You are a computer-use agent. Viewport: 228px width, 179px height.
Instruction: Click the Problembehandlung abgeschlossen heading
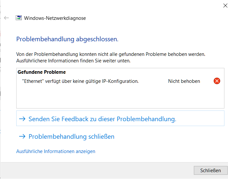click(x=67, y=39)
